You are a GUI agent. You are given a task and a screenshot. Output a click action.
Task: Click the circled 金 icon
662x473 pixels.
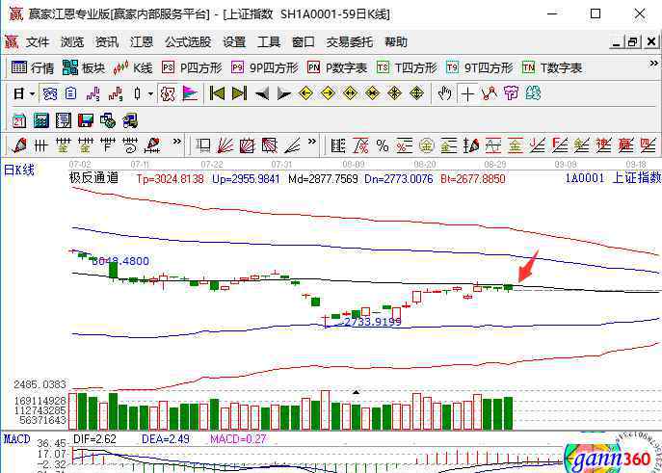tap(427, 146)
